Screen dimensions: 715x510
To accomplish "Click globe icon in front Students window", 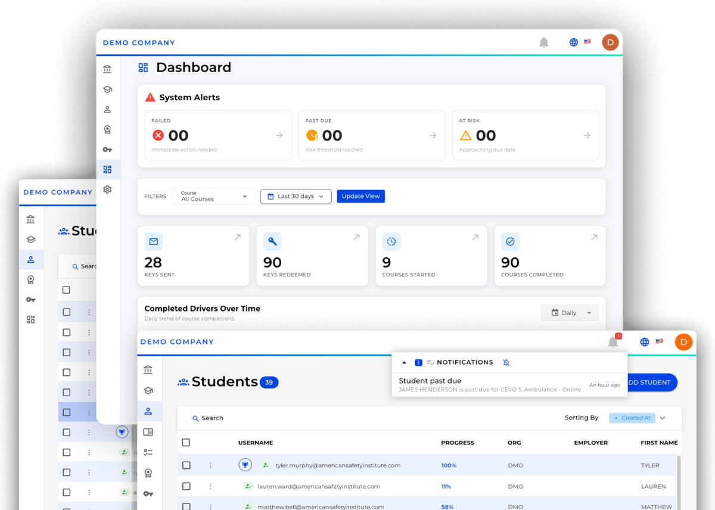I will click(644, 342).
